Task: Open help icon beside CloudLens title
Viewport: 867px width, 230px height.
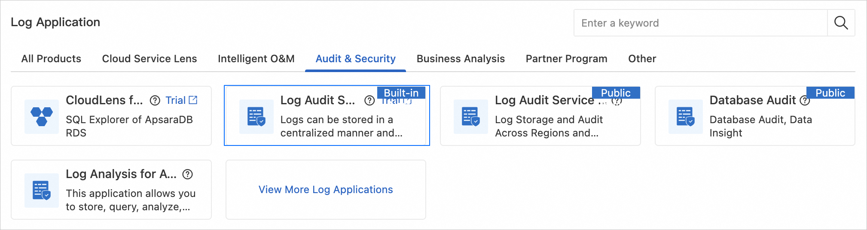Action: (155, 100)
